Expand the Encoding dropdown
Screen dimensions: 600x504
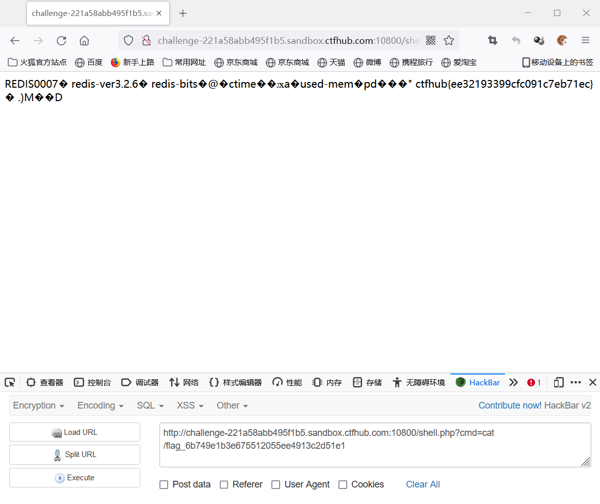pyautogui.click(x=101, y=405)
